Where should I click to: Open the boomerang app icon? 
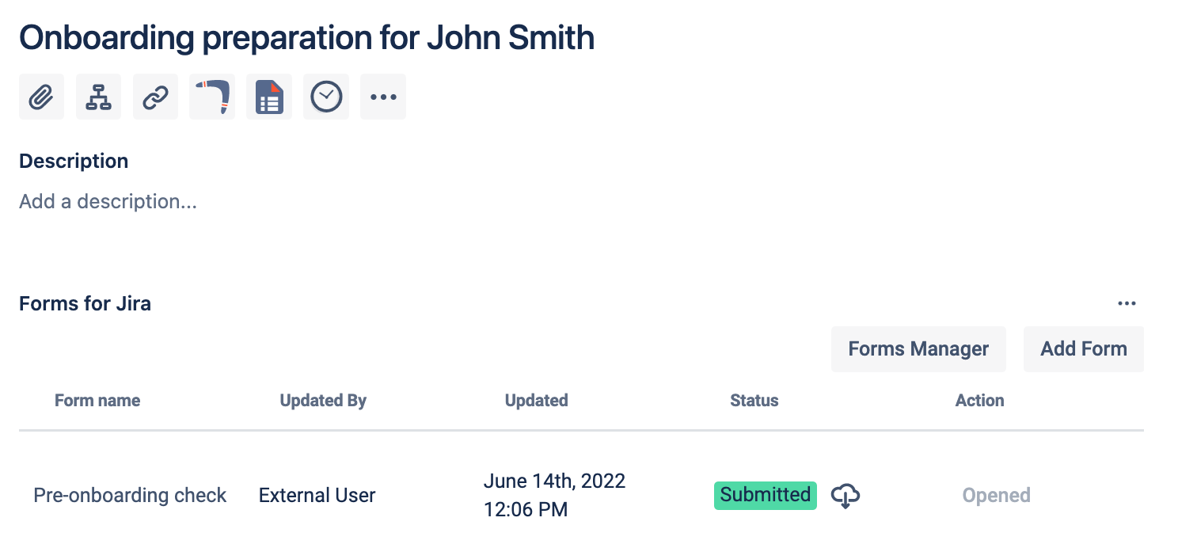212,96
